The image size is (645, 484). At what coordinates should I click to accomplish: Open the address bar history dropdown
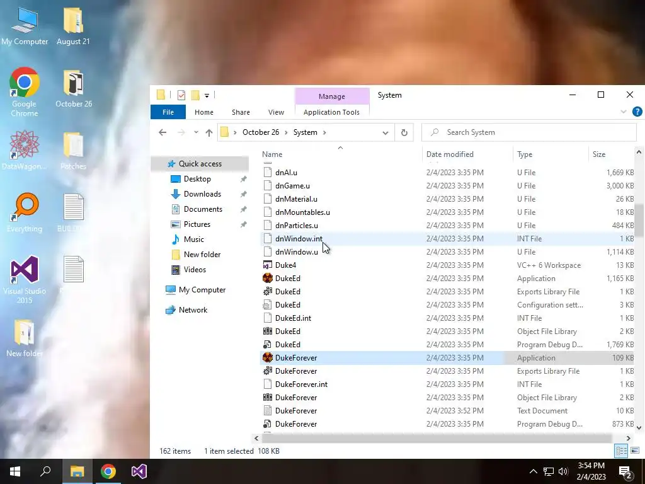[385, 132]
